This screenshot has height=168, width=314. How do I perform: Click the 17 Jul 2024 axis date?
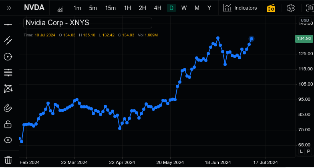point(266,162)
